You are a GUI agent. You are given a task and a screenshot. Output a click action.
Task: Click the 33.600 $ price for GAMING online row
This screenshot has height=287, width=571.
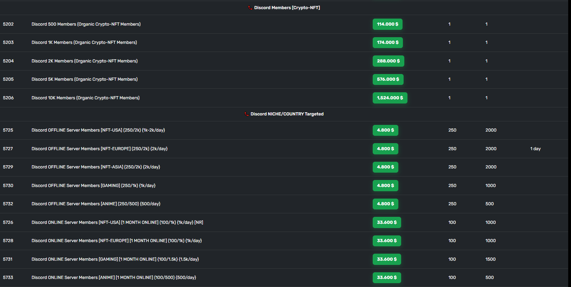(387, 259)
